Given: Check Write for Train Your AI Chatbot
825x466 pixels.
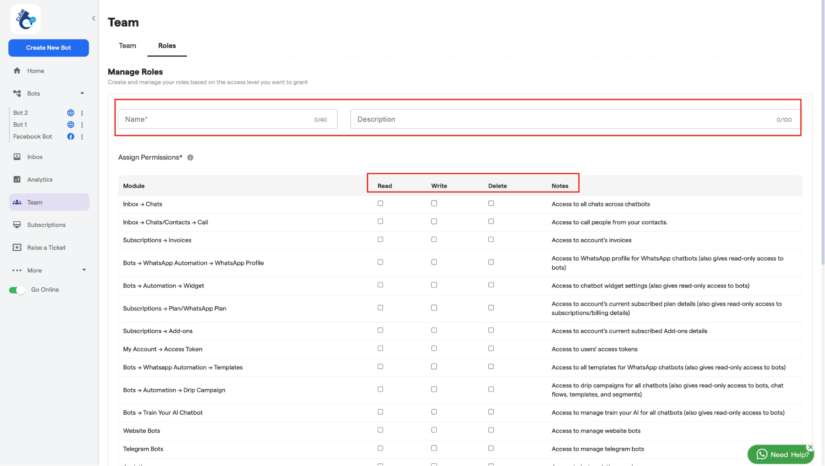Looking at the screenshot, I should [434, 412].
